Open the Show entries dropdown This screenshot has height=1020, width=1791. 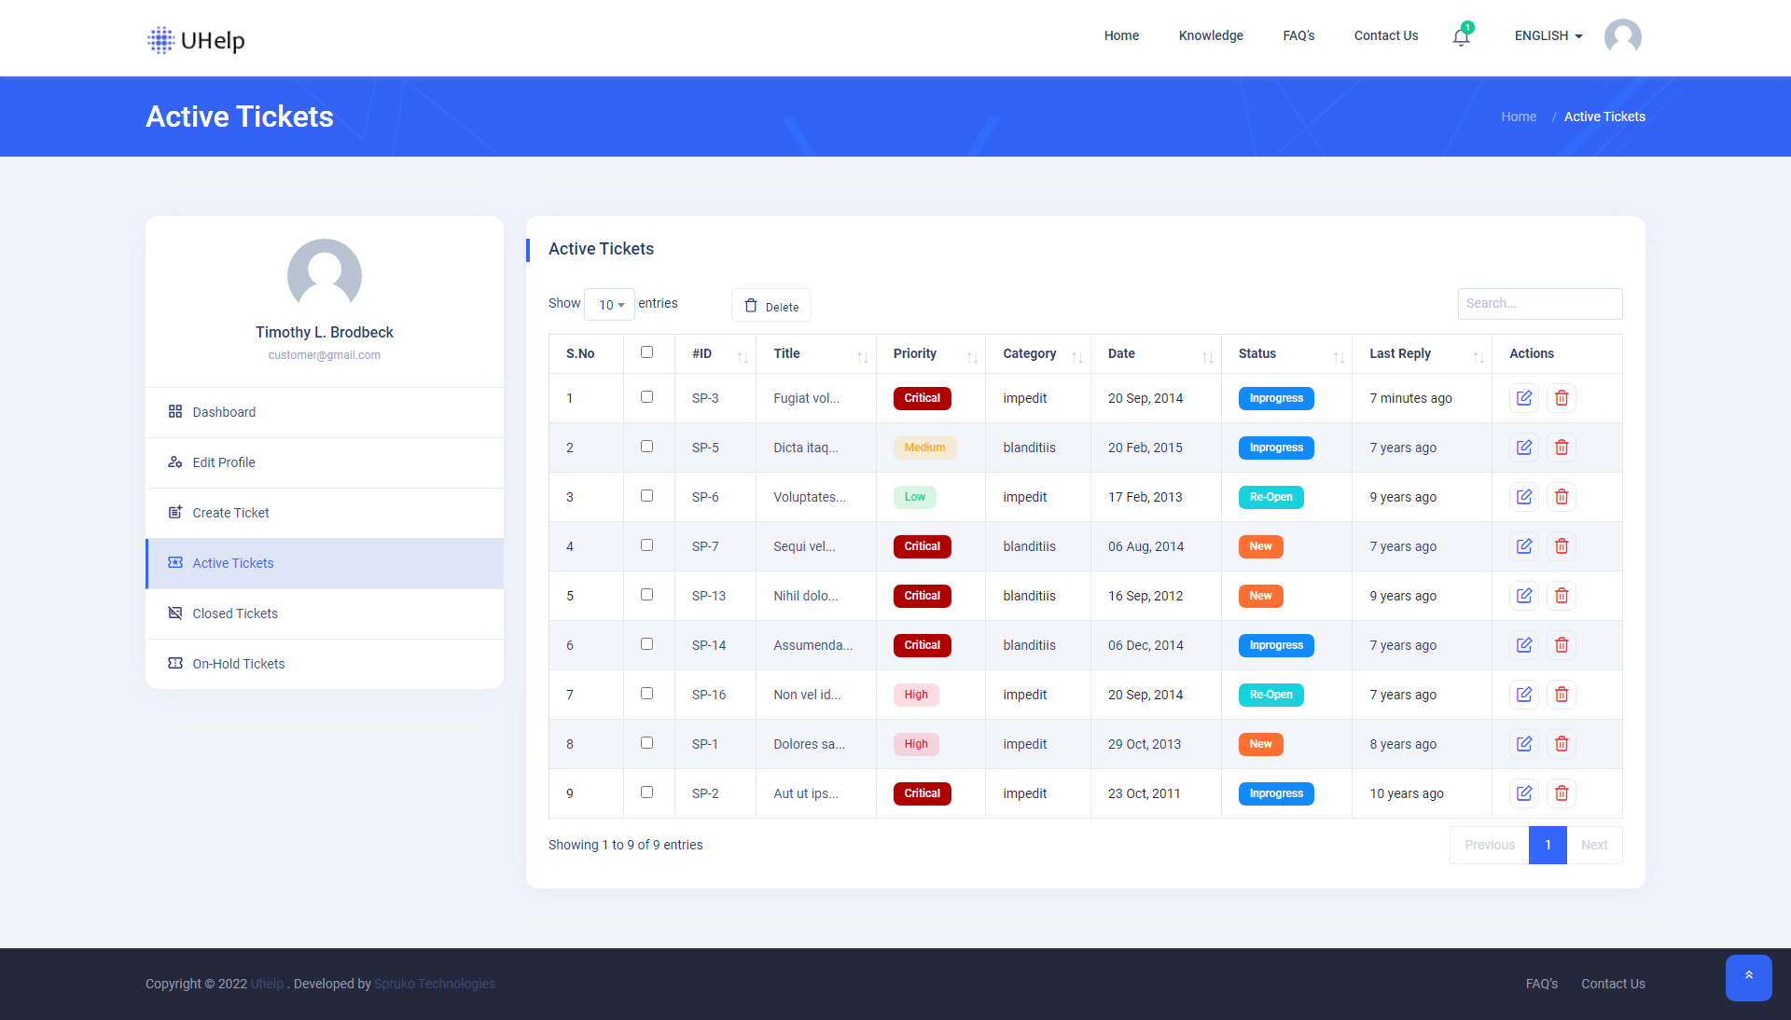point(608,305)
